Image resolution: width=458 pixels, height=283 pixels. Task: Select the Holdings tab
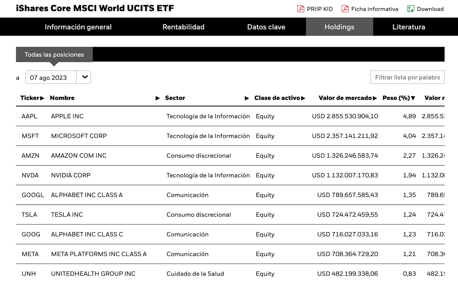[x=339, y=27]
